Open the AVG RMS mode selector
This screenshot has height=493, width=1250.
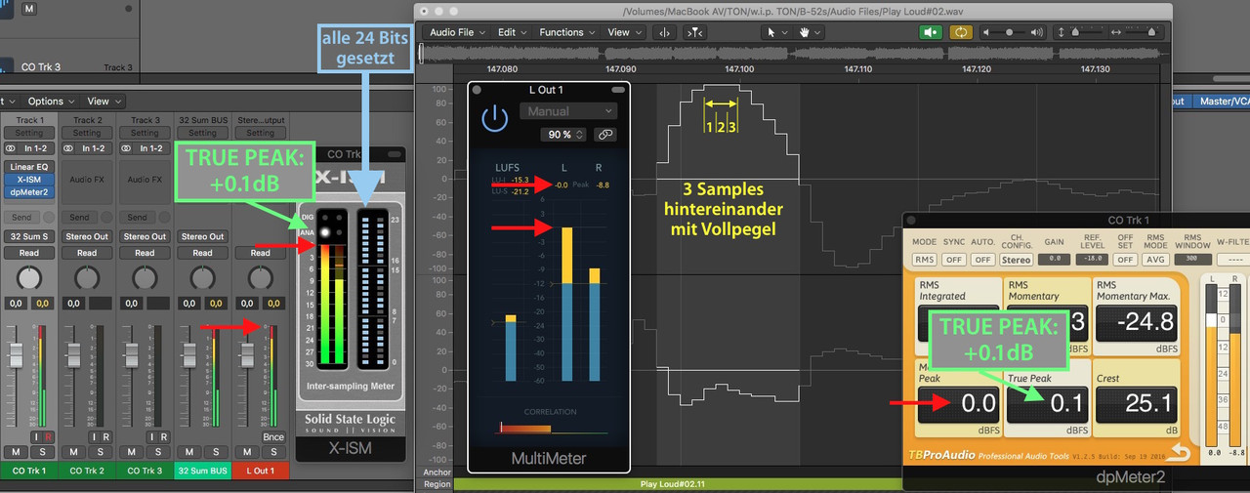click(x=1154, y=260)
